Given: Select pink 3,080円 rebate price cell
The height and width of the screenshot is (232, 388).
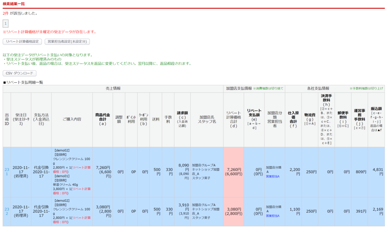Looking at the screenshot, I should (233, 211).
